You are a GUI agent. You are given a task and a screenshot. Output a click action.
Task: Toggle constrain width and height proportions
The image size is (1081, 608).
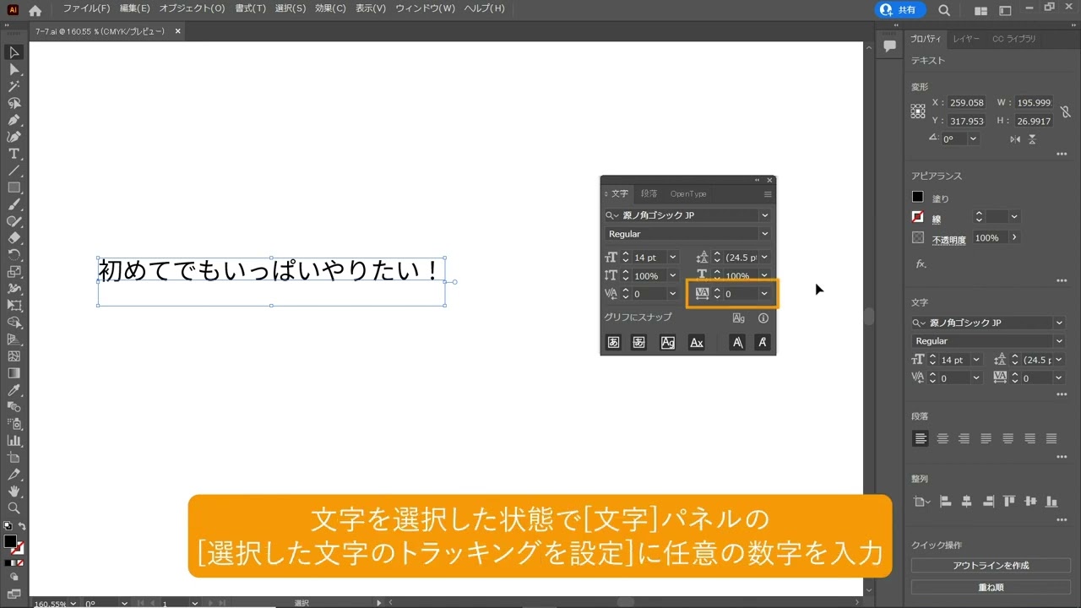pyautogui.click(x=1066, y=111)
